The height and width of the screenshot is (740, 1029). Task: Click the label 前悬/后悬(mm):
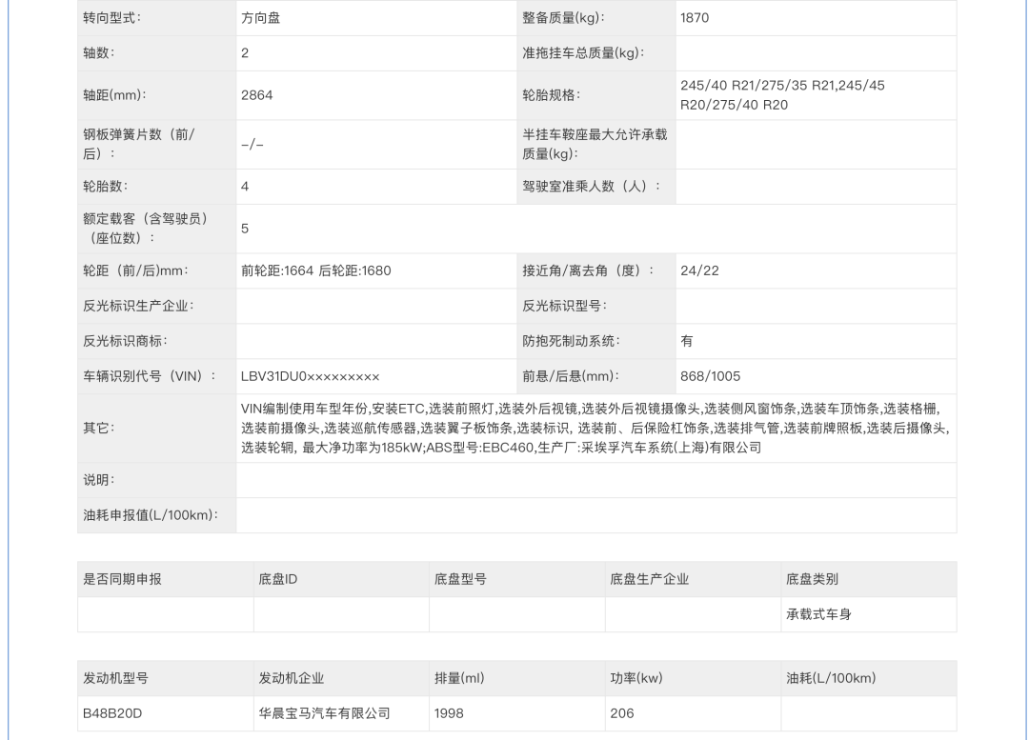571,376
